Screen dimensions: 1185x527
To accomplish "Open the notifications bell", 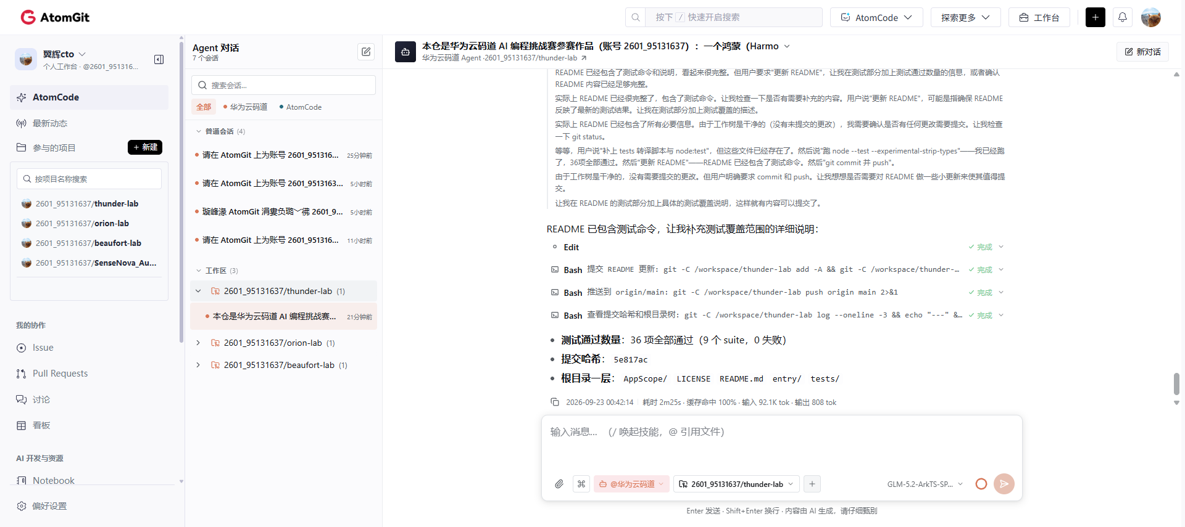I will pos(1123,17).
